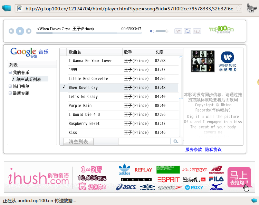
Task: Click the 清空列表 button
Action: click(78, 141)
